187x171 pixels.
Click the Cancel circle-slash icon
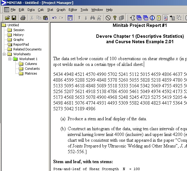pyautogui.click(x=108, y=18)
